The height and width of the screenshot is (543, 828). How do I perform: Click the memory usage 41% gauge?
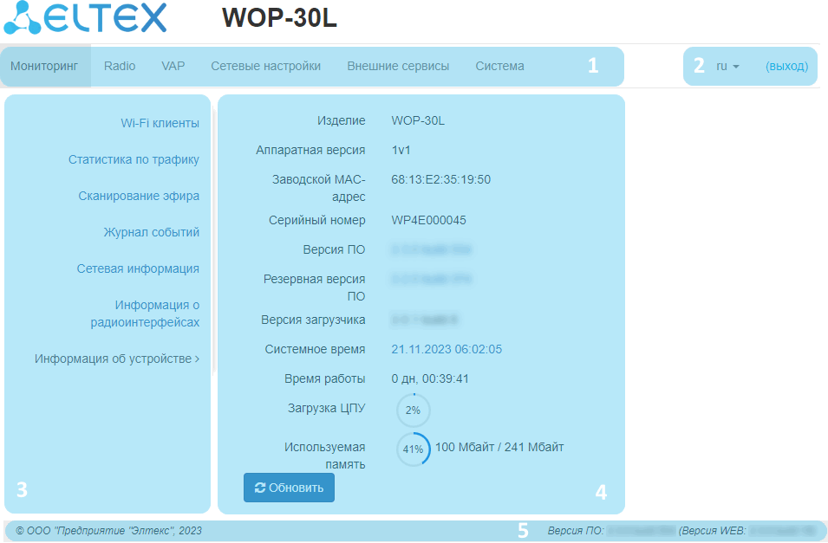(x=413, y=449)
